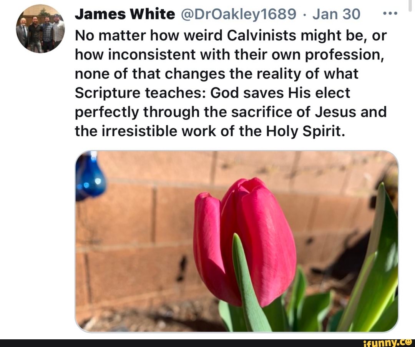Screen dimensions: 415x347
Task: Click the black bar at the bottom
Action: [x=207, y=343]
